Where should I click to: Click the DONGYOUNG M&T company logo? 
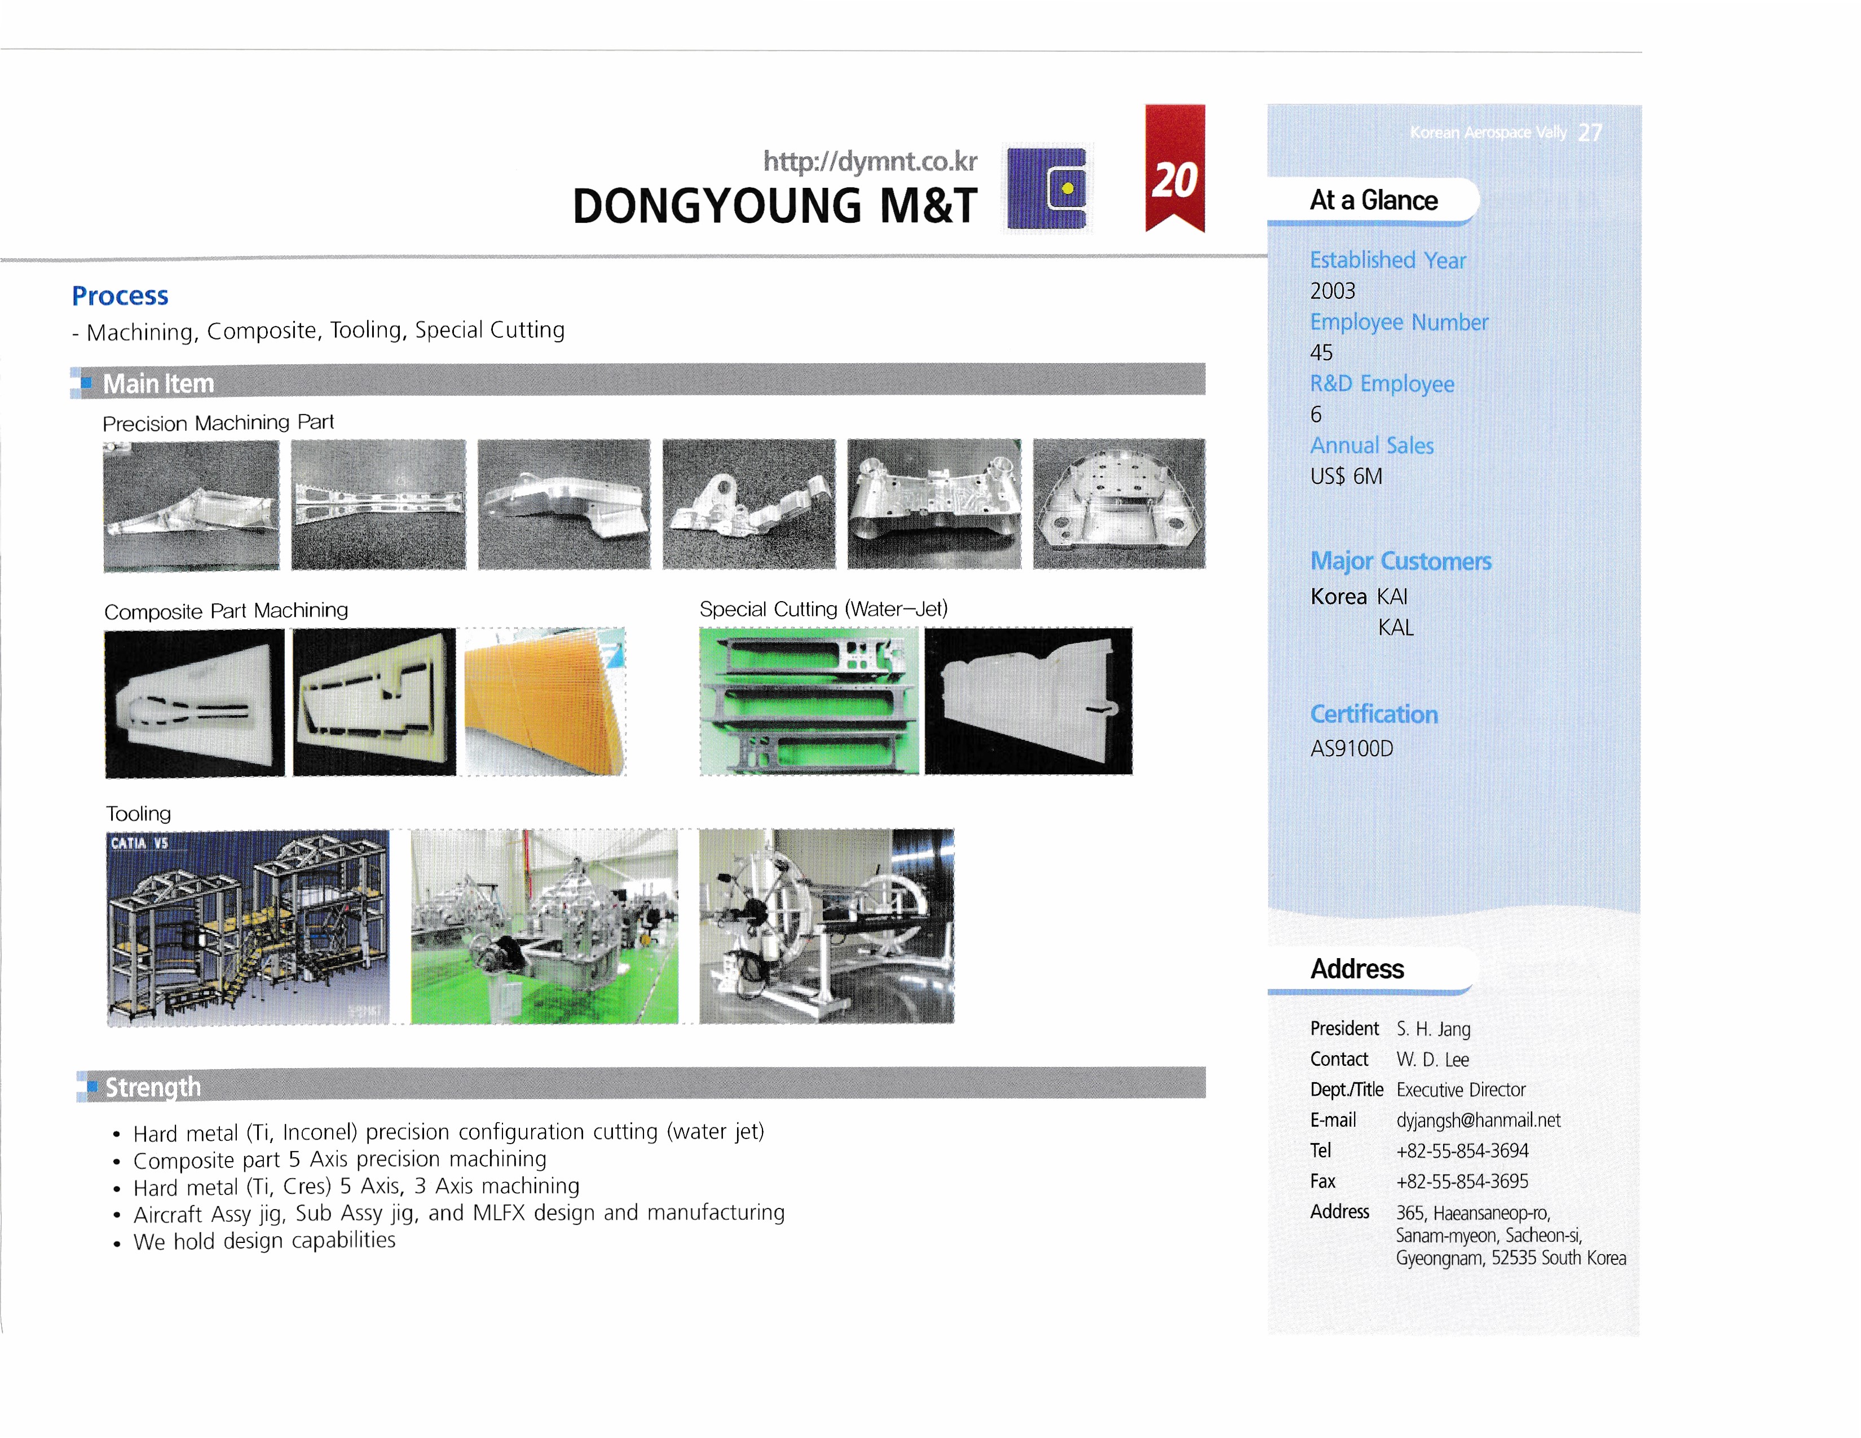tap(1046, 188)
